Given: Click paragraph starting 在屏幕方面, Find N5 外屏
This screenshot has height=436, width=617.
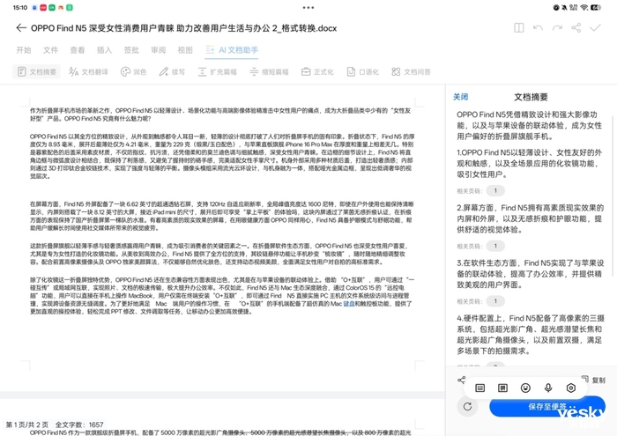Looking at the screenshot, I should 221,216.
